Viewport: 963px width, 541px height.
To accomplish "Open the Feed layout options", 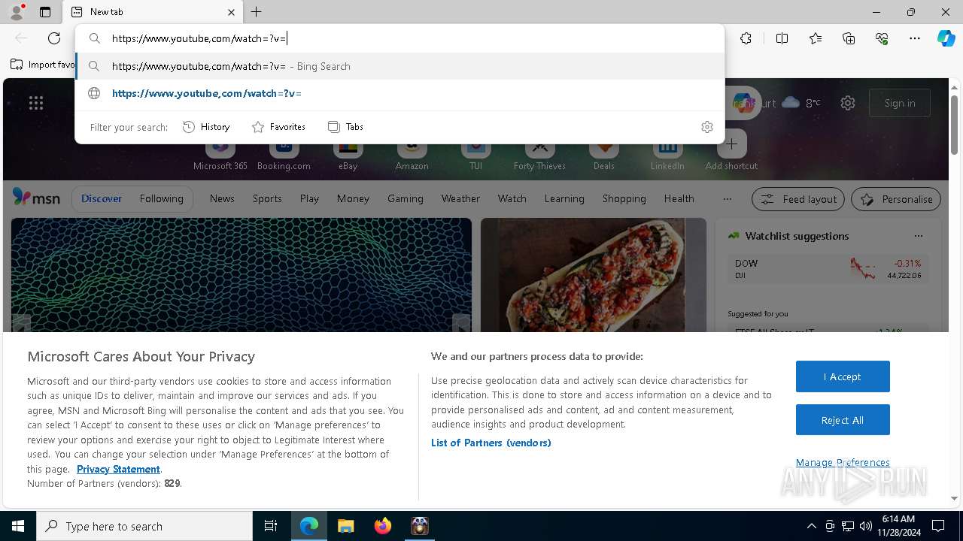I will coord(798,199).
